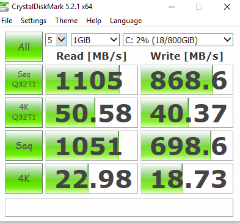Select the Seq Q32T1 read value 1105
The image size is (240, 224).
pyautogui.click(x=92, y=80)
